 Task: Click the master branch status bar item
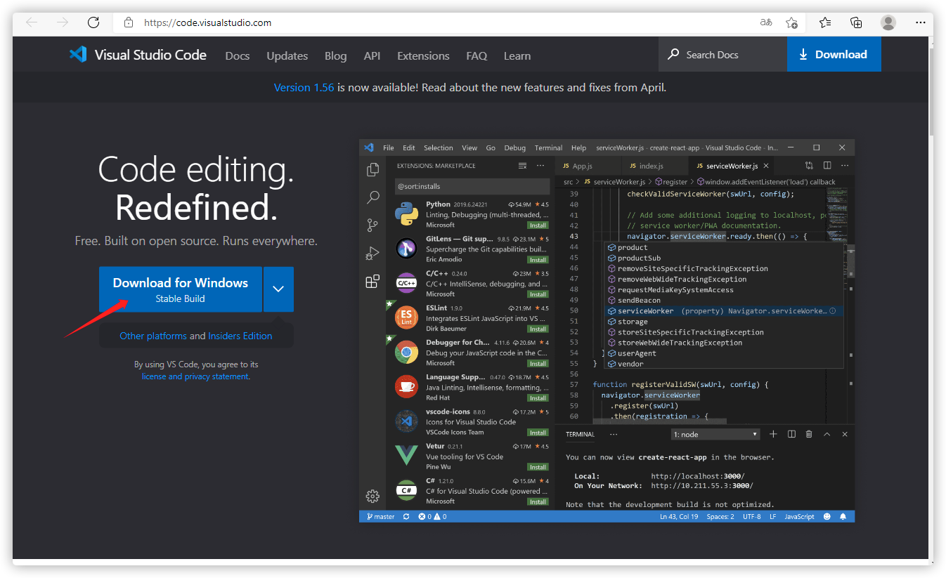coord(380,516)
